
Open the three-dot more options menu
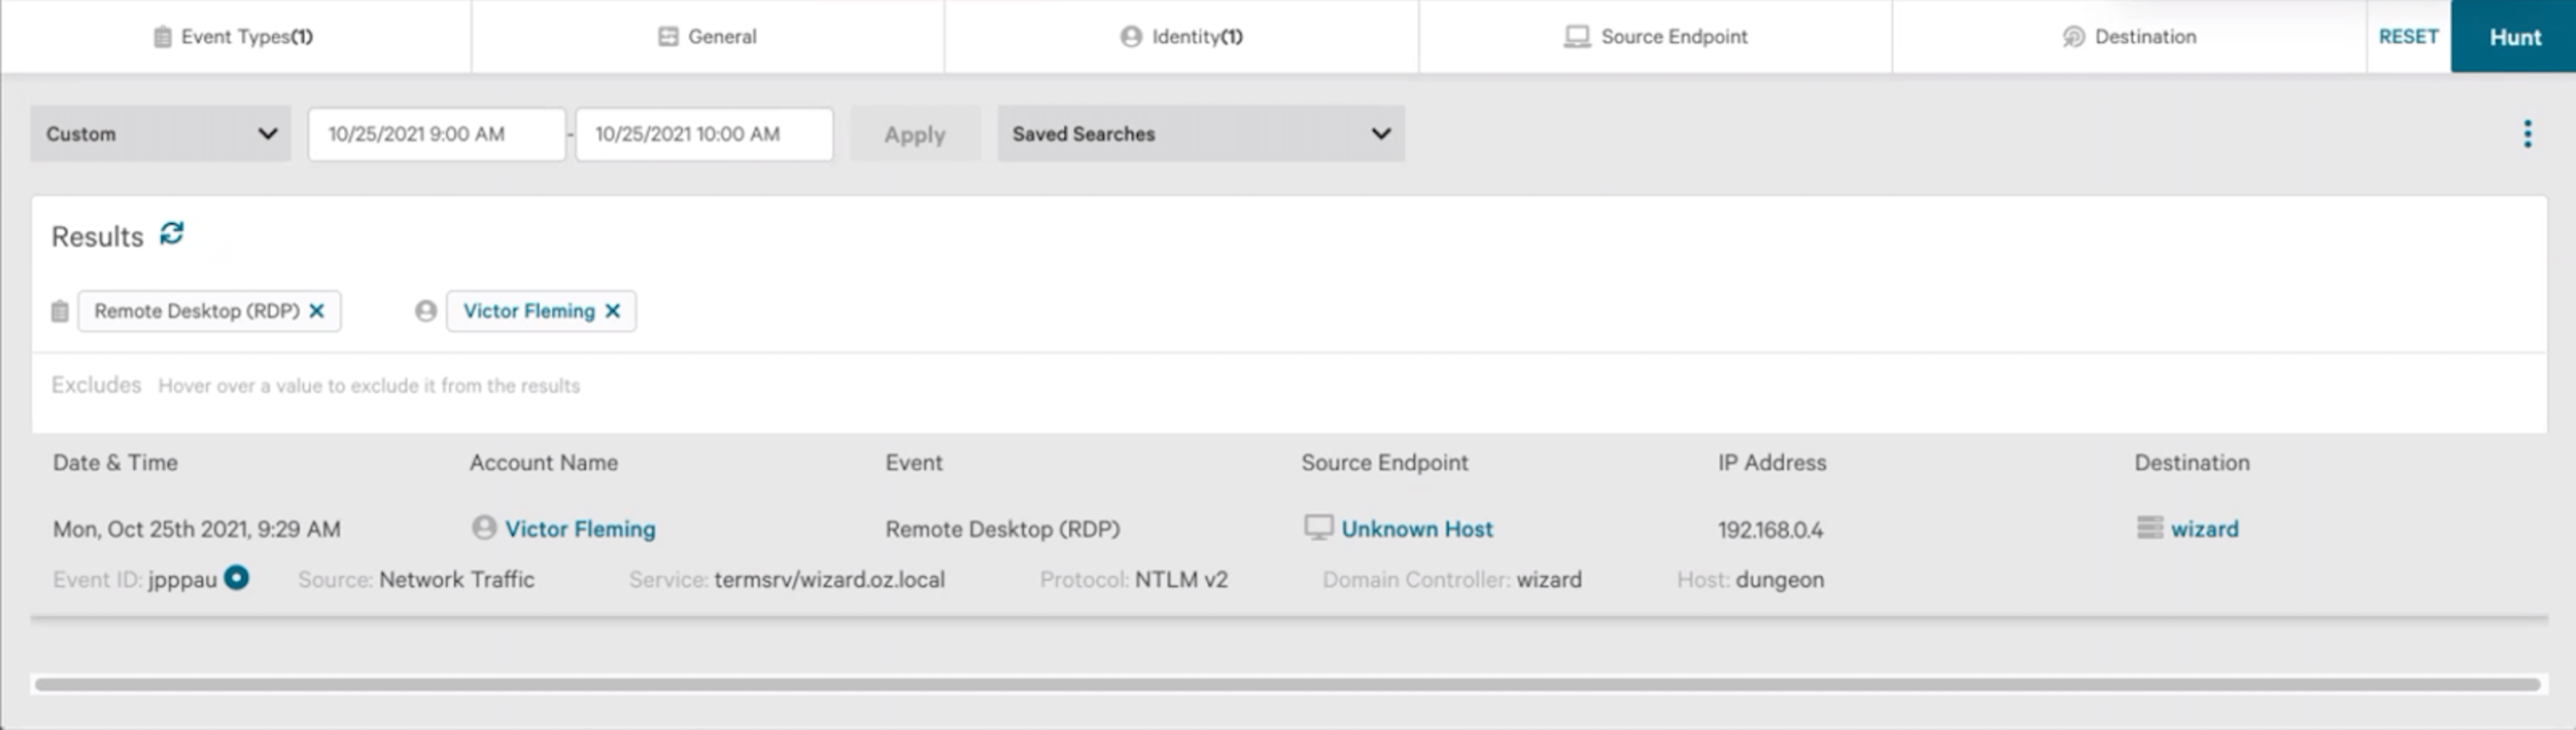pos(2527,134)
